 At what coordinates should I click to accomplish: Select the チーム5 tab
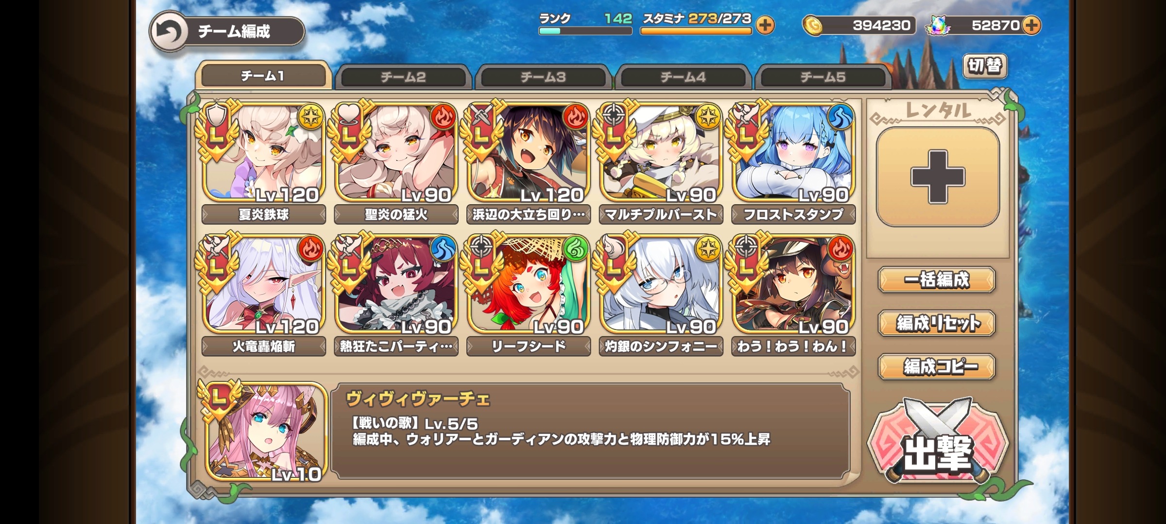[823, 77]
